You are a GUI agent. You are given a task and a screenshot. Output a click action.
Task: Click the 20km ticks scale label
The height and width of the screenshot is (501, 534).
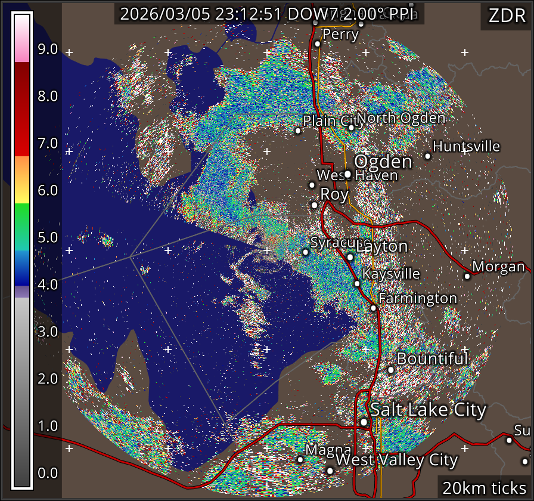point(483,488)
